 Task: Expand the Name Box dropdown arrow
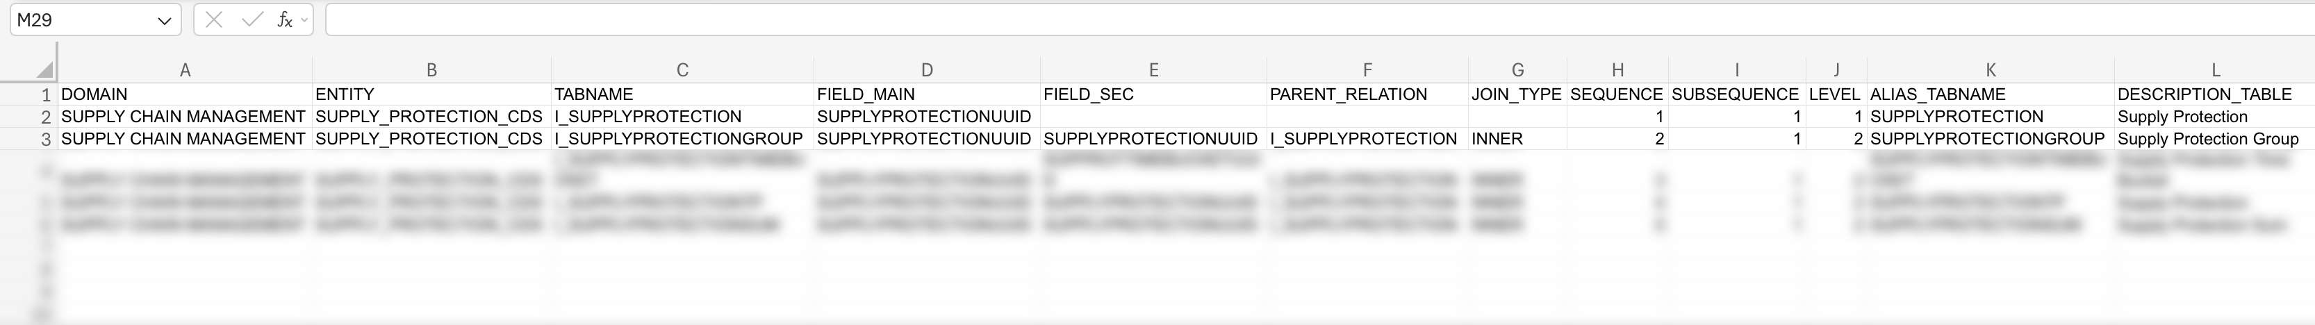165,21
